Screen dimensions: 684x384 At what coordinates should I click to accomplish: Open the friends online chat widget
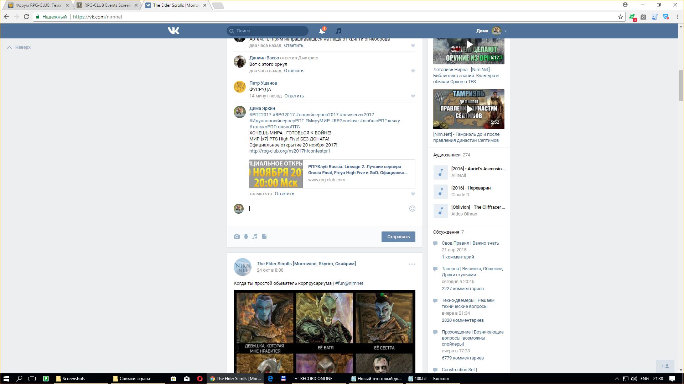[665, 366]
